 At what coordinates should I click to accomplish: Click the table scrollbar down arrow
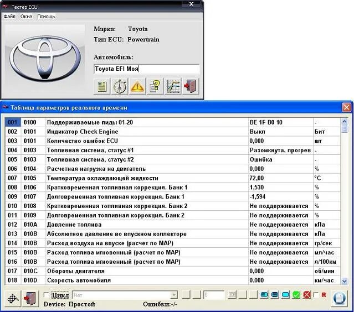click(344, 281)
